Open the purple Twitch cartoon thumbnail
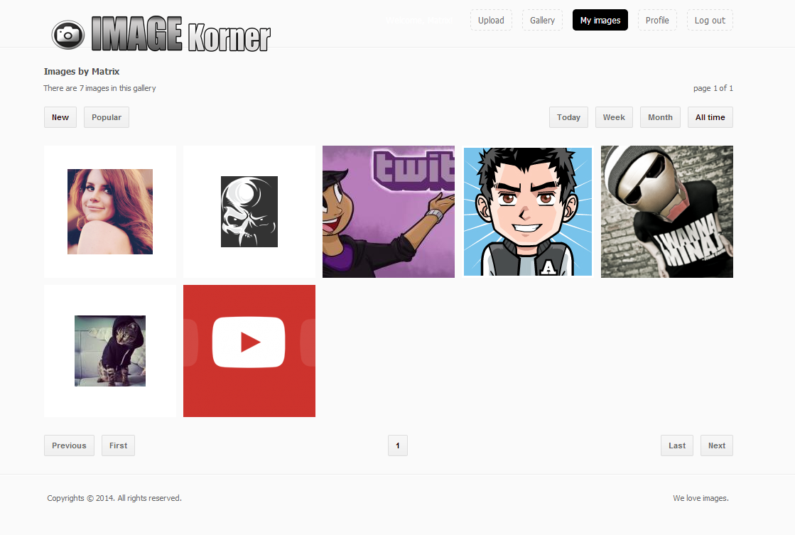 (389, 212)
